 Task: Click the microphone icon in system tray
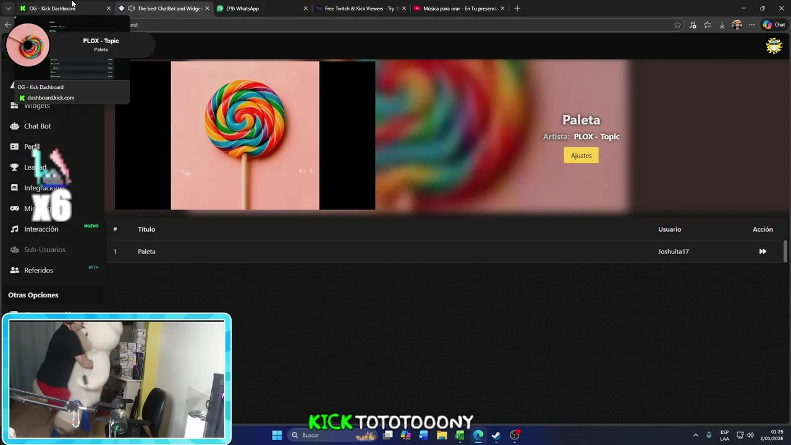709,435
